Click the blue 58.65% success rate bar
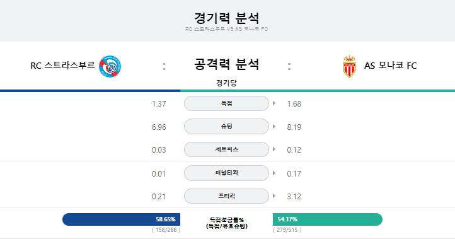455x239 pixels. [121, 219]
